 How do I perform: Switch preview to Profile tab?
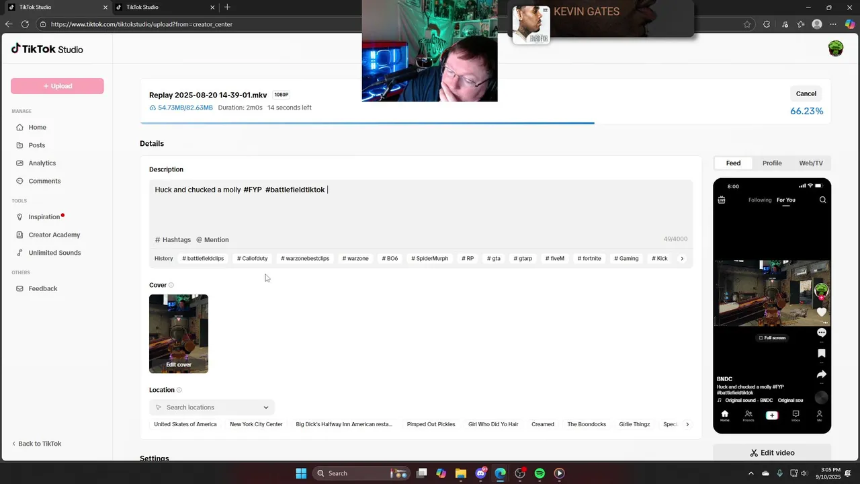point(772,163)
